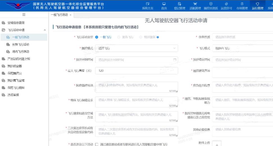Image resolution: width=273 pixels, height=146 pixels.
Task: Click the 最大飞行高度 input field
Action: tap(136, 71)
